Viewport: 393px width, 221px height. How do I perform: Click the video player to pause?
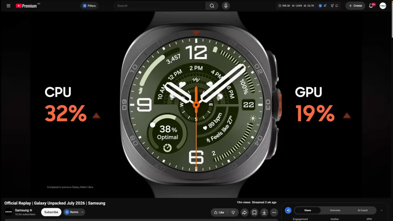pos(196,104)
